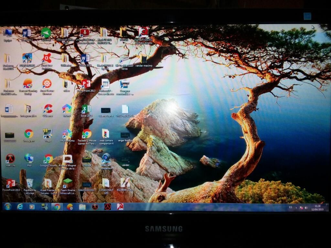
Task: Click the FighterFX taskbar icon
Action: [120, 207]
